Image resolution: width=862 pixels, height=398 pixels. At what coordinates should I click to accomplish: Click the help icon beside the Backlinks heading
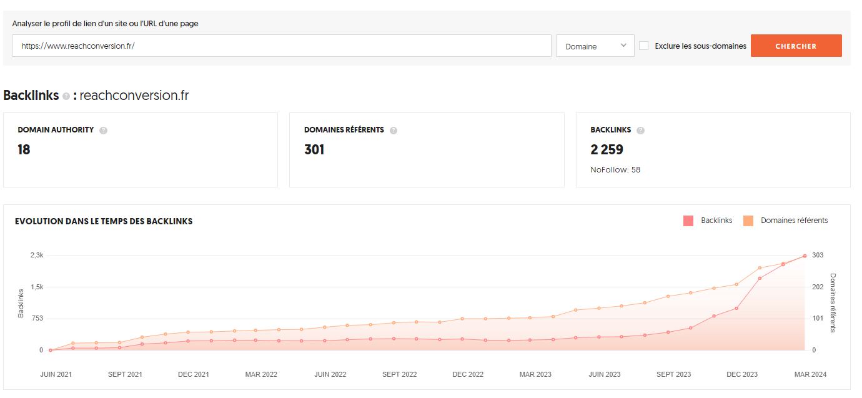coord(66,96)
